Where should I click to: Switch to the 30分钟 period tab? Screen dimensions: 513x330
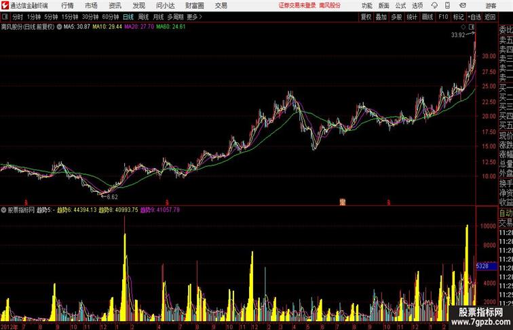pos(90,17)
